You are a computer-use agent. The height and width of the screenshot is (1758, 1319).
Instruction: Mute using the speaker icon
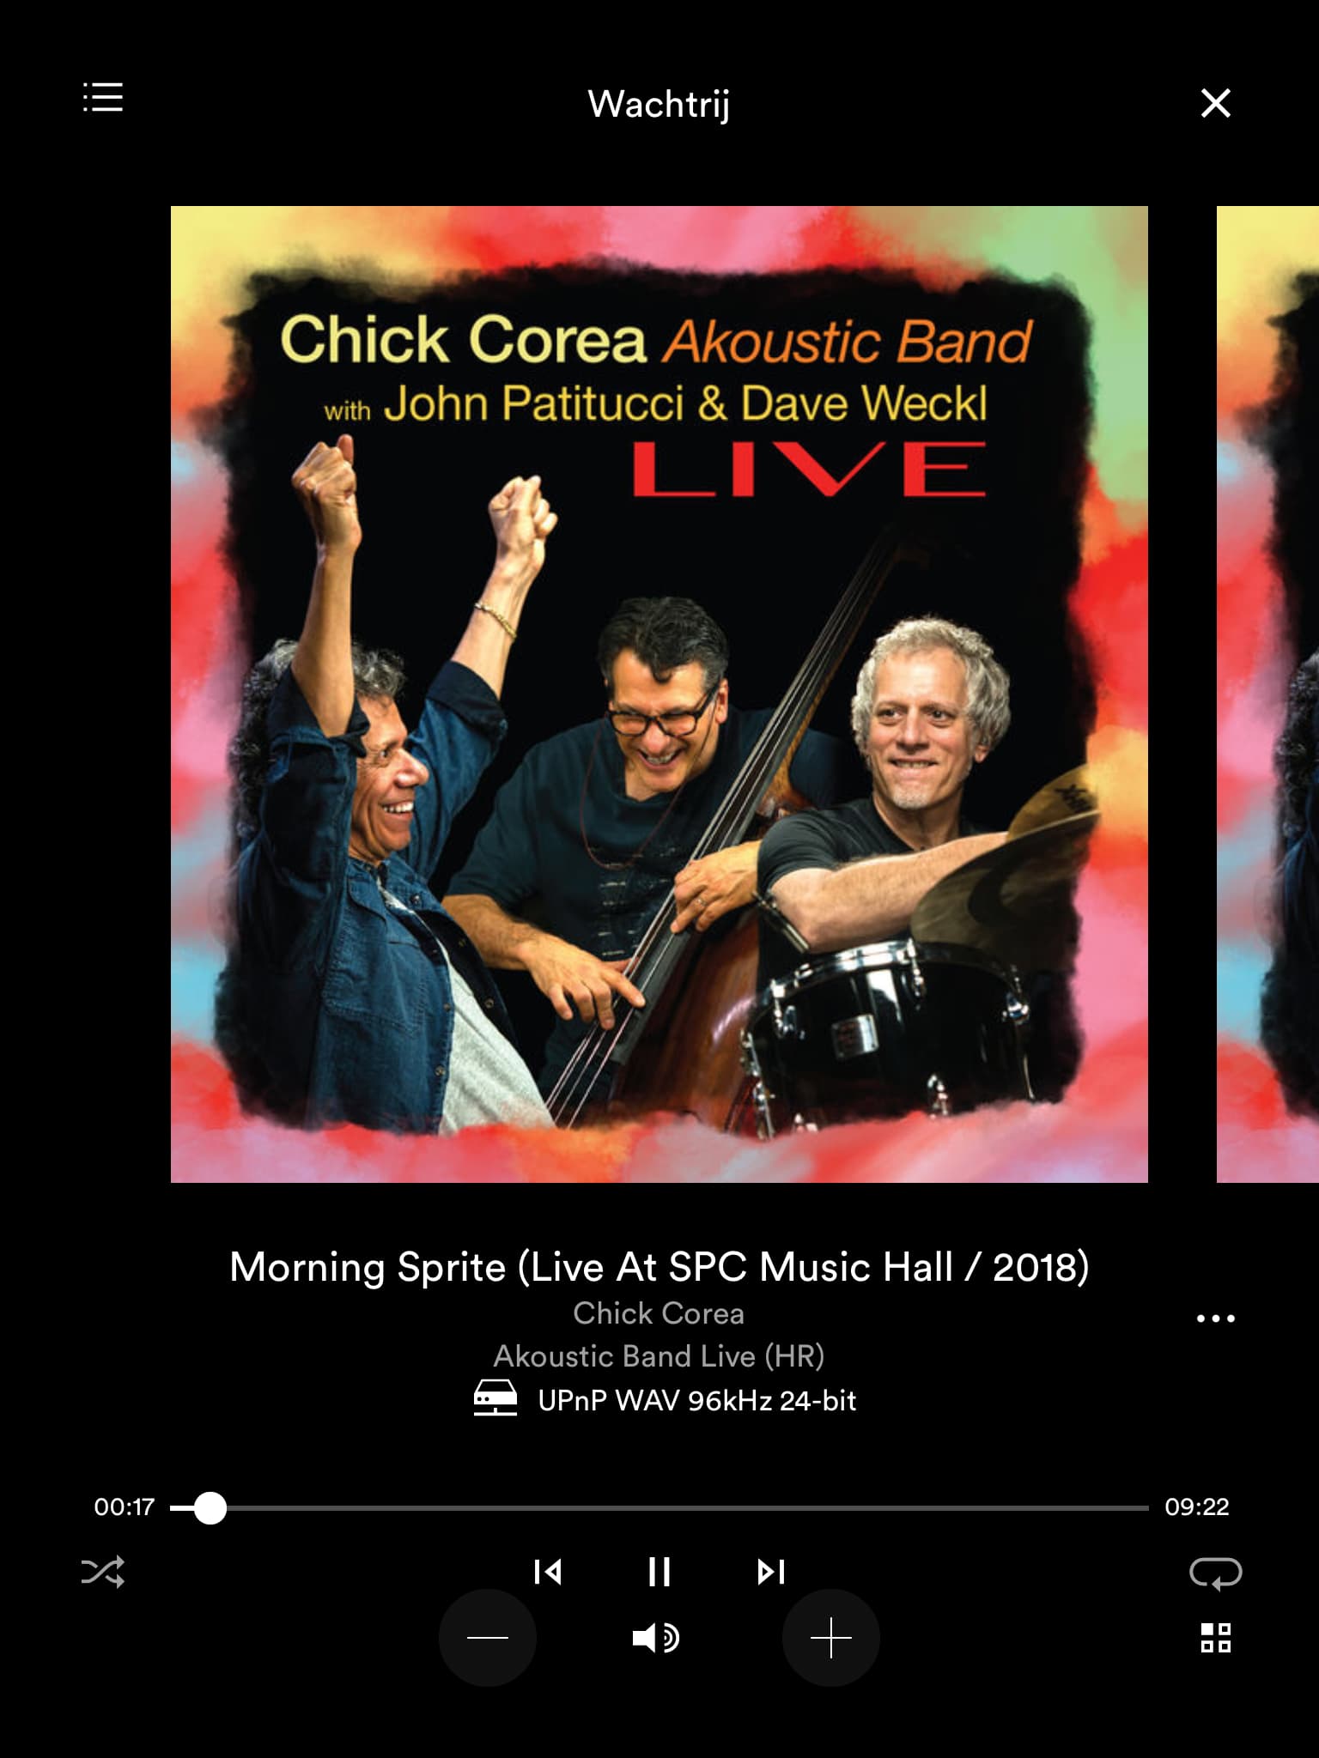(657, 1638)
